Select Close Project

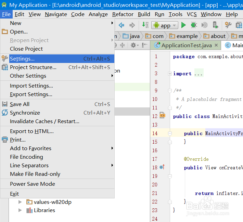(x=57, y=49)
